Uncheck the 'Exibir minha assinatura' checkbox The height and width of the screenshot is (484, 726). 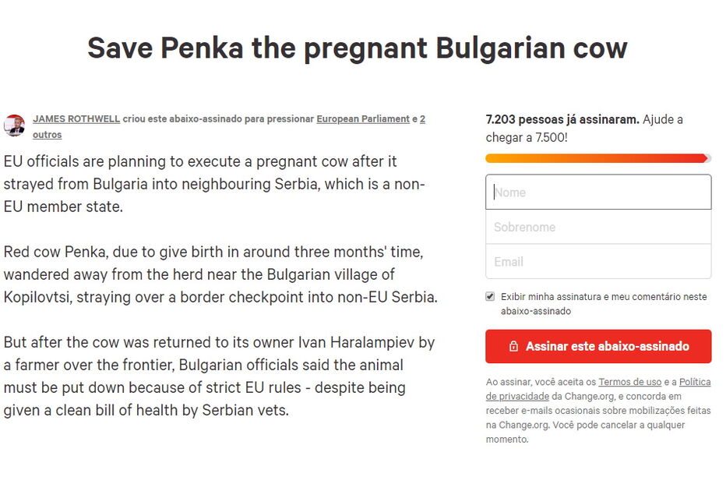490,297
